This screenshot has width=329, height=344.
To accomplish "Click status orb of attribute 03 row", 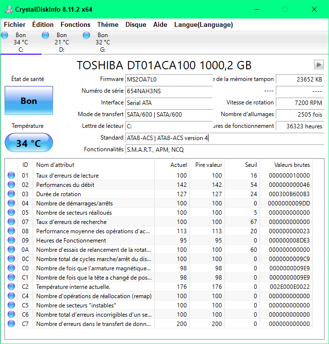I will pos(11,194).
